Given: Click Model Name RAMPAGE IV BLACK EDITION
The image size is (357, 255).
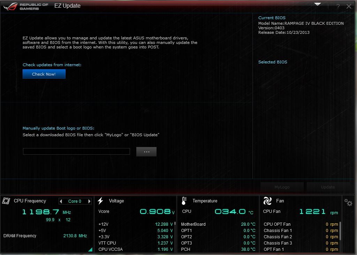Looking at the screenshot, I should click(301, 23).
